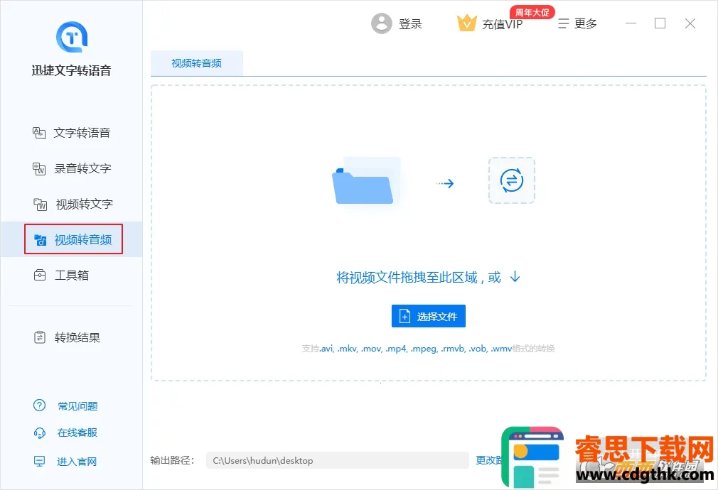718x490 pixels.
Task: Open 在线客服 support link
Action: coord(77,432)
